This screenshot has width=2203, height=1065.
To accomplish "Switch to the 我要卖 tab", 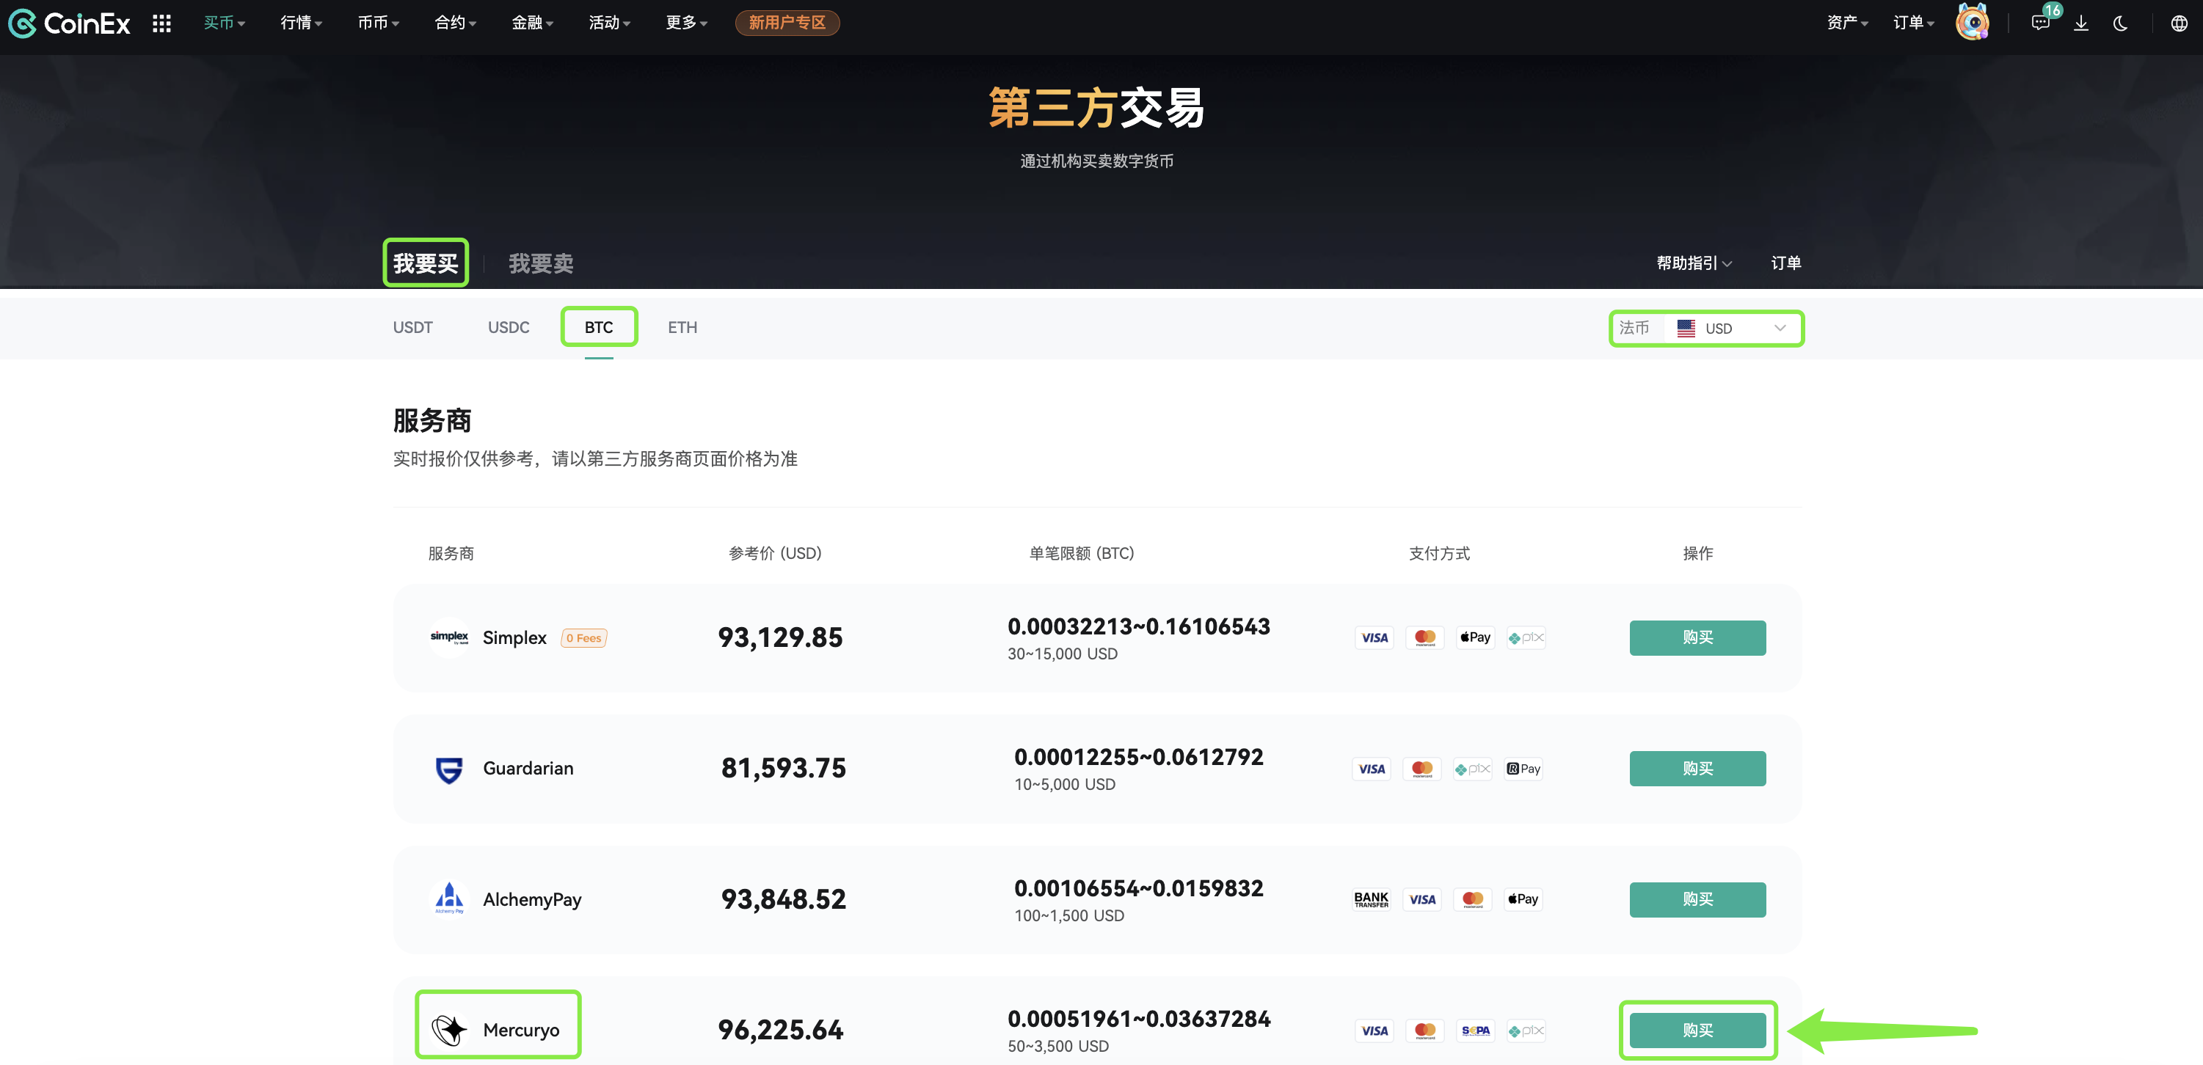I will tap(539, 263).
